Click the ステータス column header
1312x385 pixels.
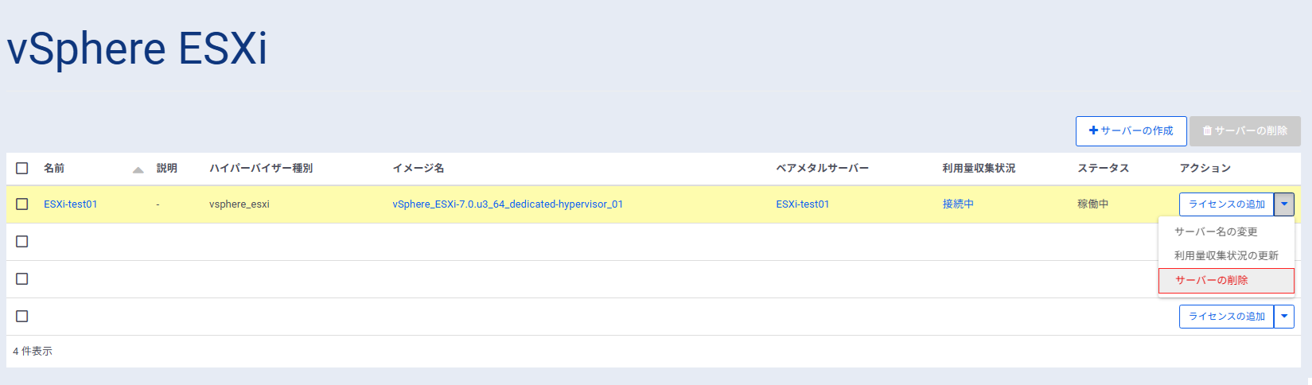pos(1103,168)
